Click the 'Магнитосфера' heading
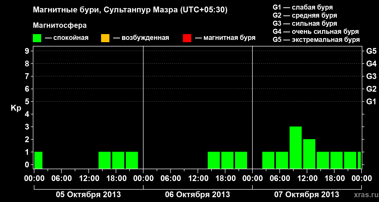The image size is (379, 202). (x=60, y=26)
